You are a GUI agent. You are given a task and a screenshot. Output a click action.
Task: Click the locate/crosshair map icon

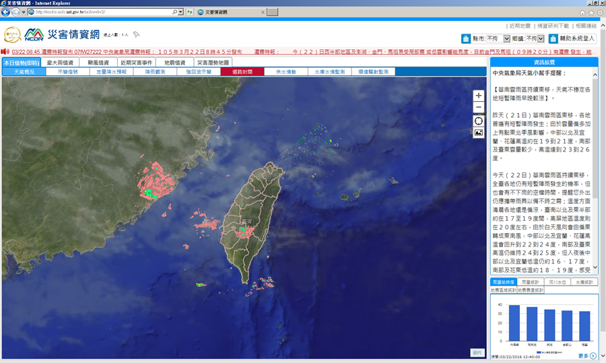pos(479,121)
